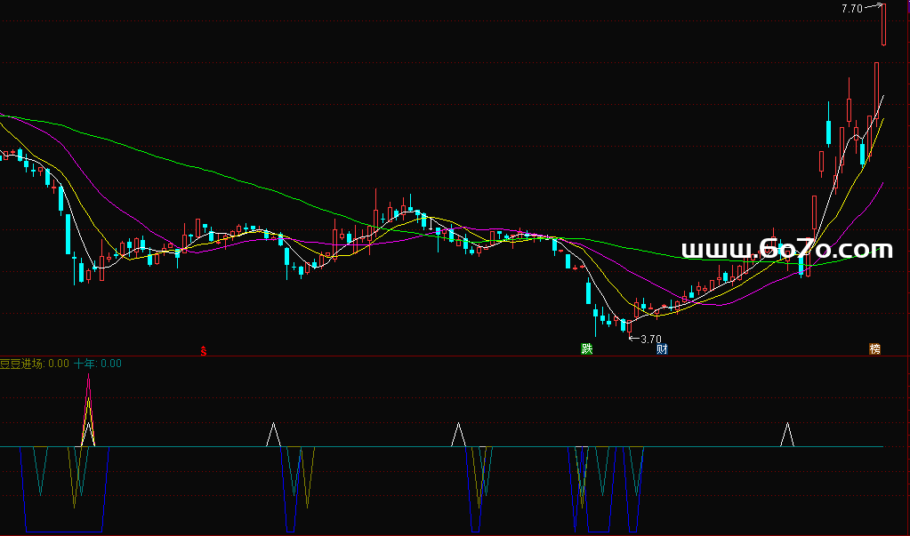The height and width of the screenshot is (536, 910).
Task: Select the leftmost white triangle signal
Action: (274, 435)
